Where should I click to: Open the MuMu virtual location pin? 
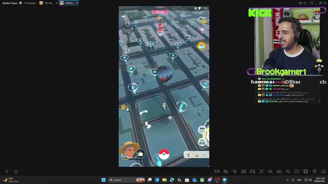coord(315,171)
